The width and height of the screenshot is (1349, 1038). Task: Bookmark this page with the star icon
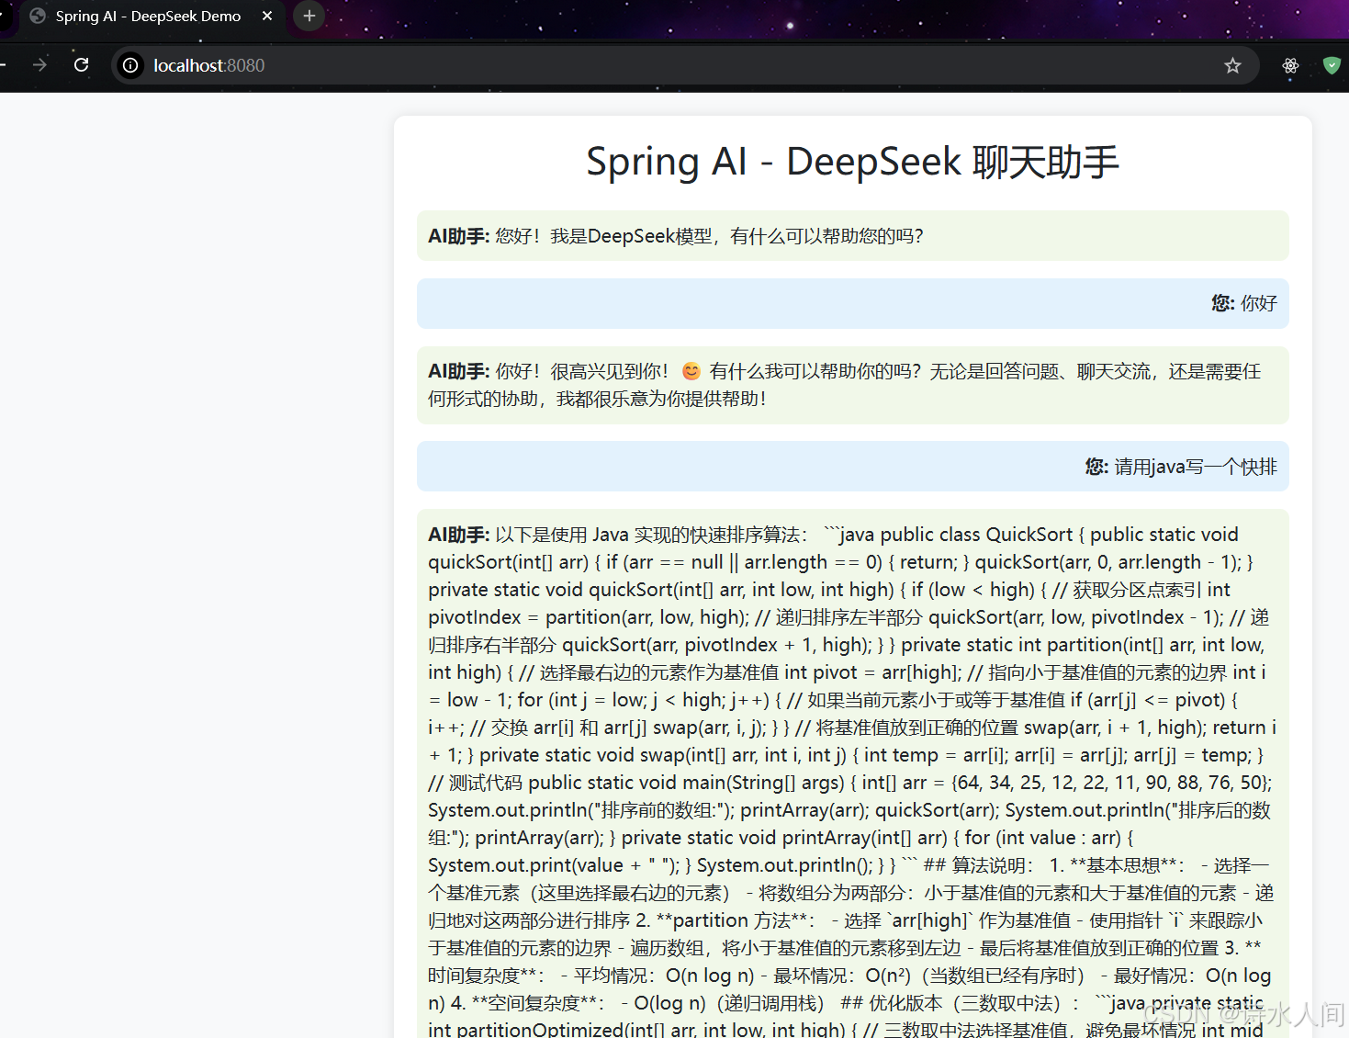click(x=1232, y=65)
